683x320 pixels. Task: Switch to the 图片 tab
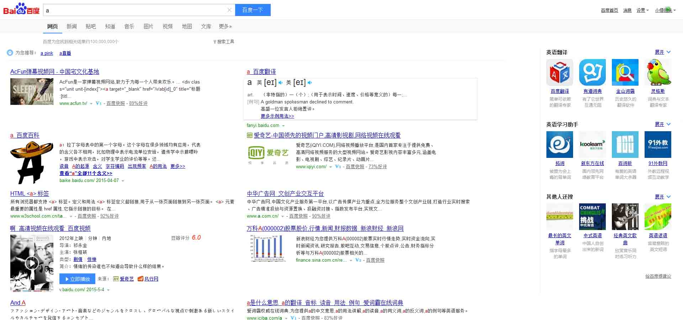(x=148, y=26)
